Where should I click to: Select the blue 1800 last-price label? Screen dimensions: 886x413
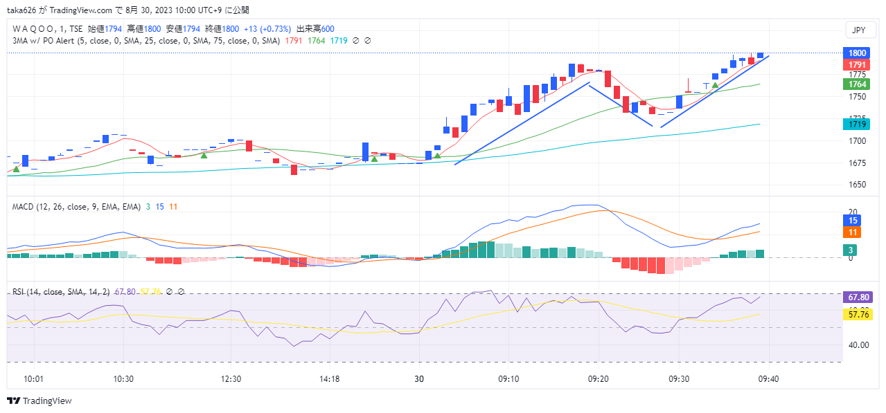(x=857, y=53)
